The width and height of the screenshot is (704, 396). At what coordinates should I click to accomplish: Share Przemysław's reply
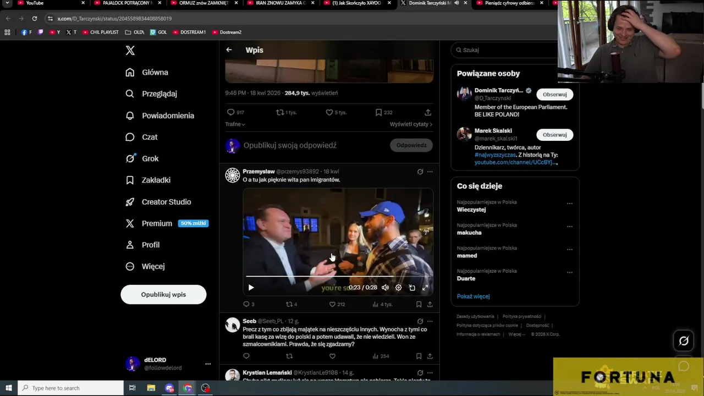pyautogui.click(x=430, y=304)
